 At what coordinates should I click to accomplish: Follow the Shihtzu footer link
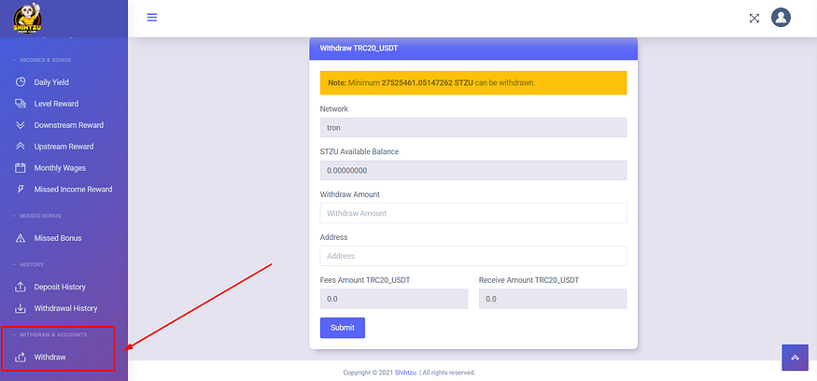[406, 373]
